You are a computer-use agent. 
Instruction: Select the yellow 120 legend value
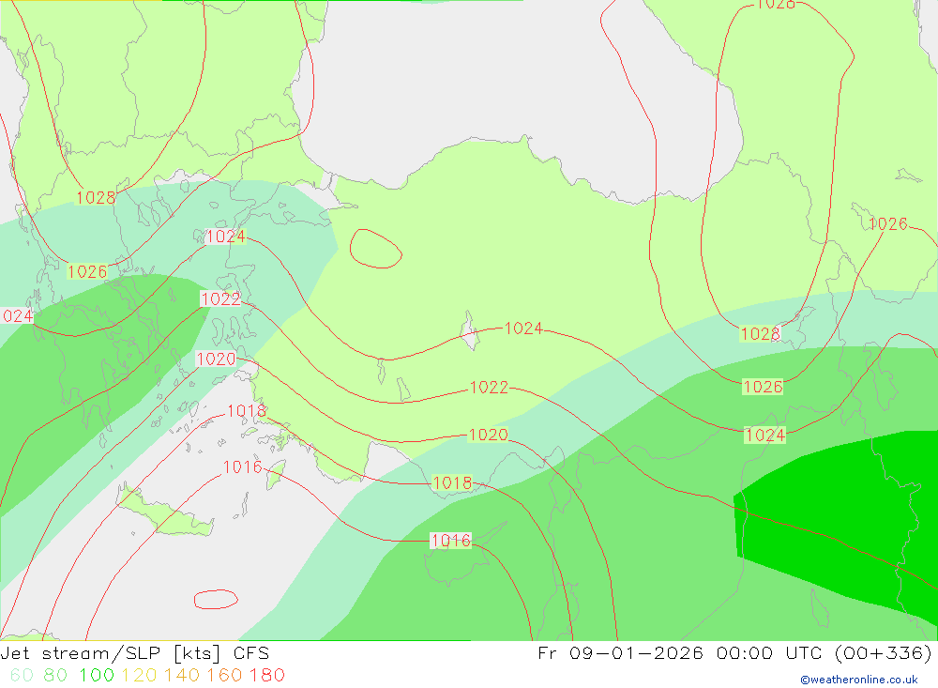coord(139,675)
